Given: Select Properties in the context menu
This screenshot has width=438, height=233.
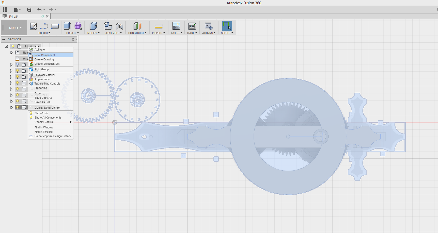Looking at the screenshot, I should [x=51, y=88].
